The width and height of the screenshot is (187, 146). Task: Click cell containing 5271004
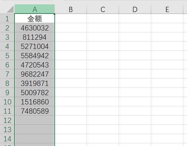tap(35, 46)
